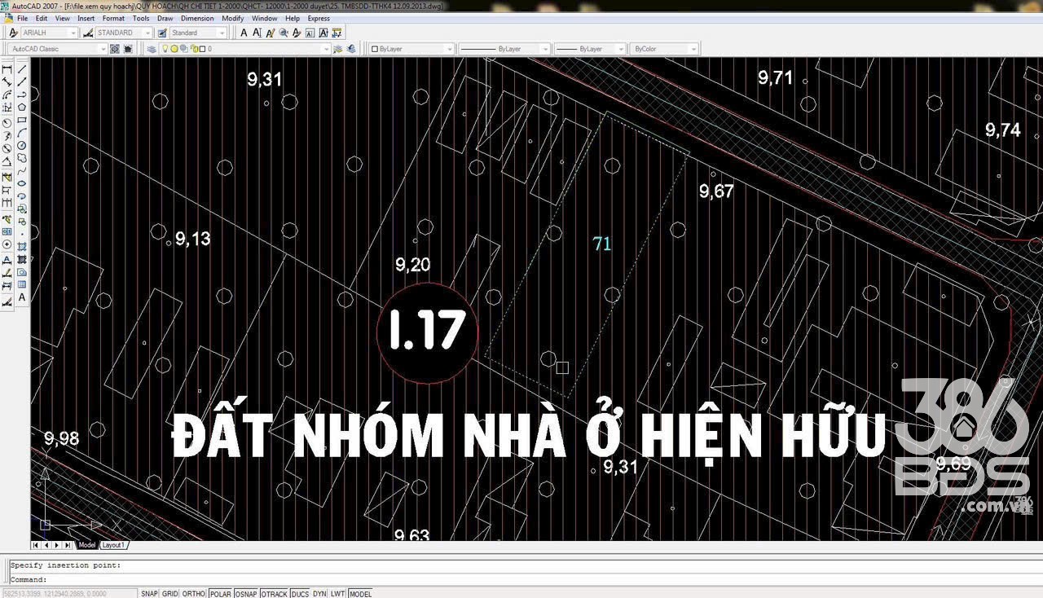The height and width of the screenshot is (598, 1043).
Task: Open the Dimension menu
Action: coord(197,18)
